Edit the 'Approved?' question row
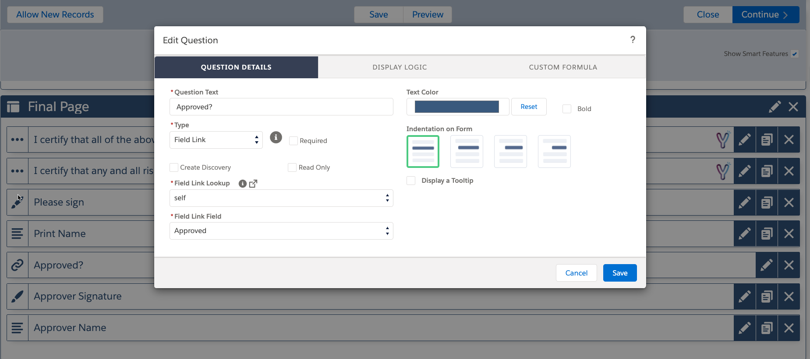 [x=767, y=265]
